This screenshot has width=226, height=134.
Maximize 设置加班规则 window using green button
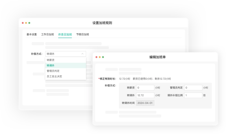29,23
